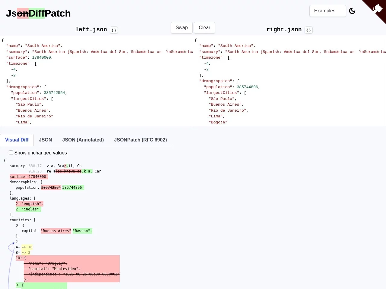This screenshot has width=386, height=289.
Task: Click the JsonDiffPatch title
Action: (x=38, y=13)
